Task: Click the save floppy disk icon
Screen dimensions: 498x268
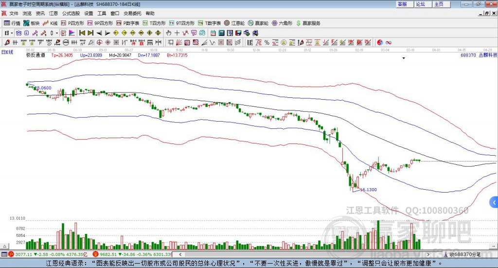Action: point(238,33)
